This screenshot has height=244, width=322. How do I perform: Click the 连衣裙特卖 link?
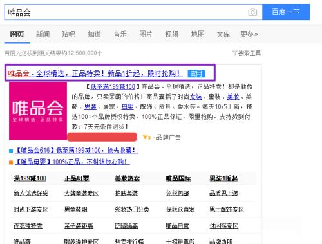point(28,226)
